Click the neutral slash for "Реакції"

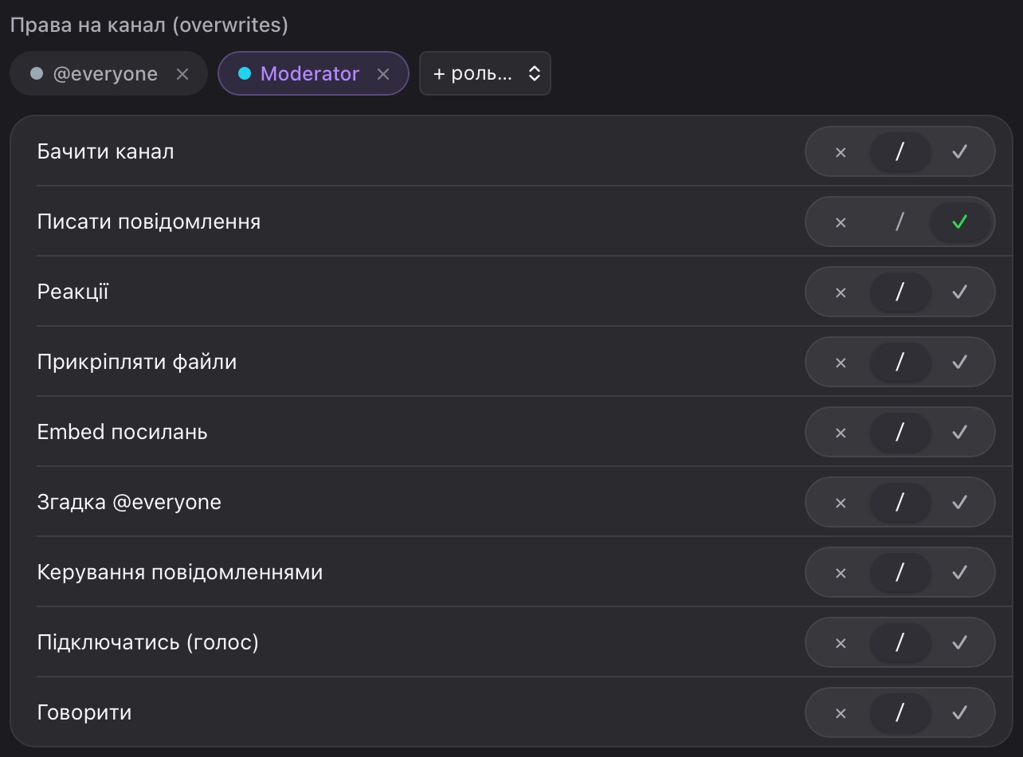[900, 292]
